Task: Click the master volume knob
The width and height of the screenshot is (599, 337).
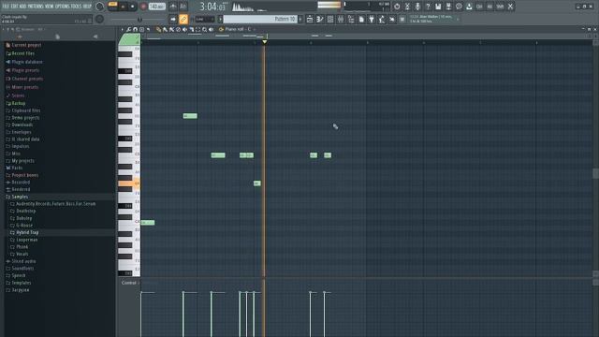Action: pyautogui.click(x=100, y=7)
